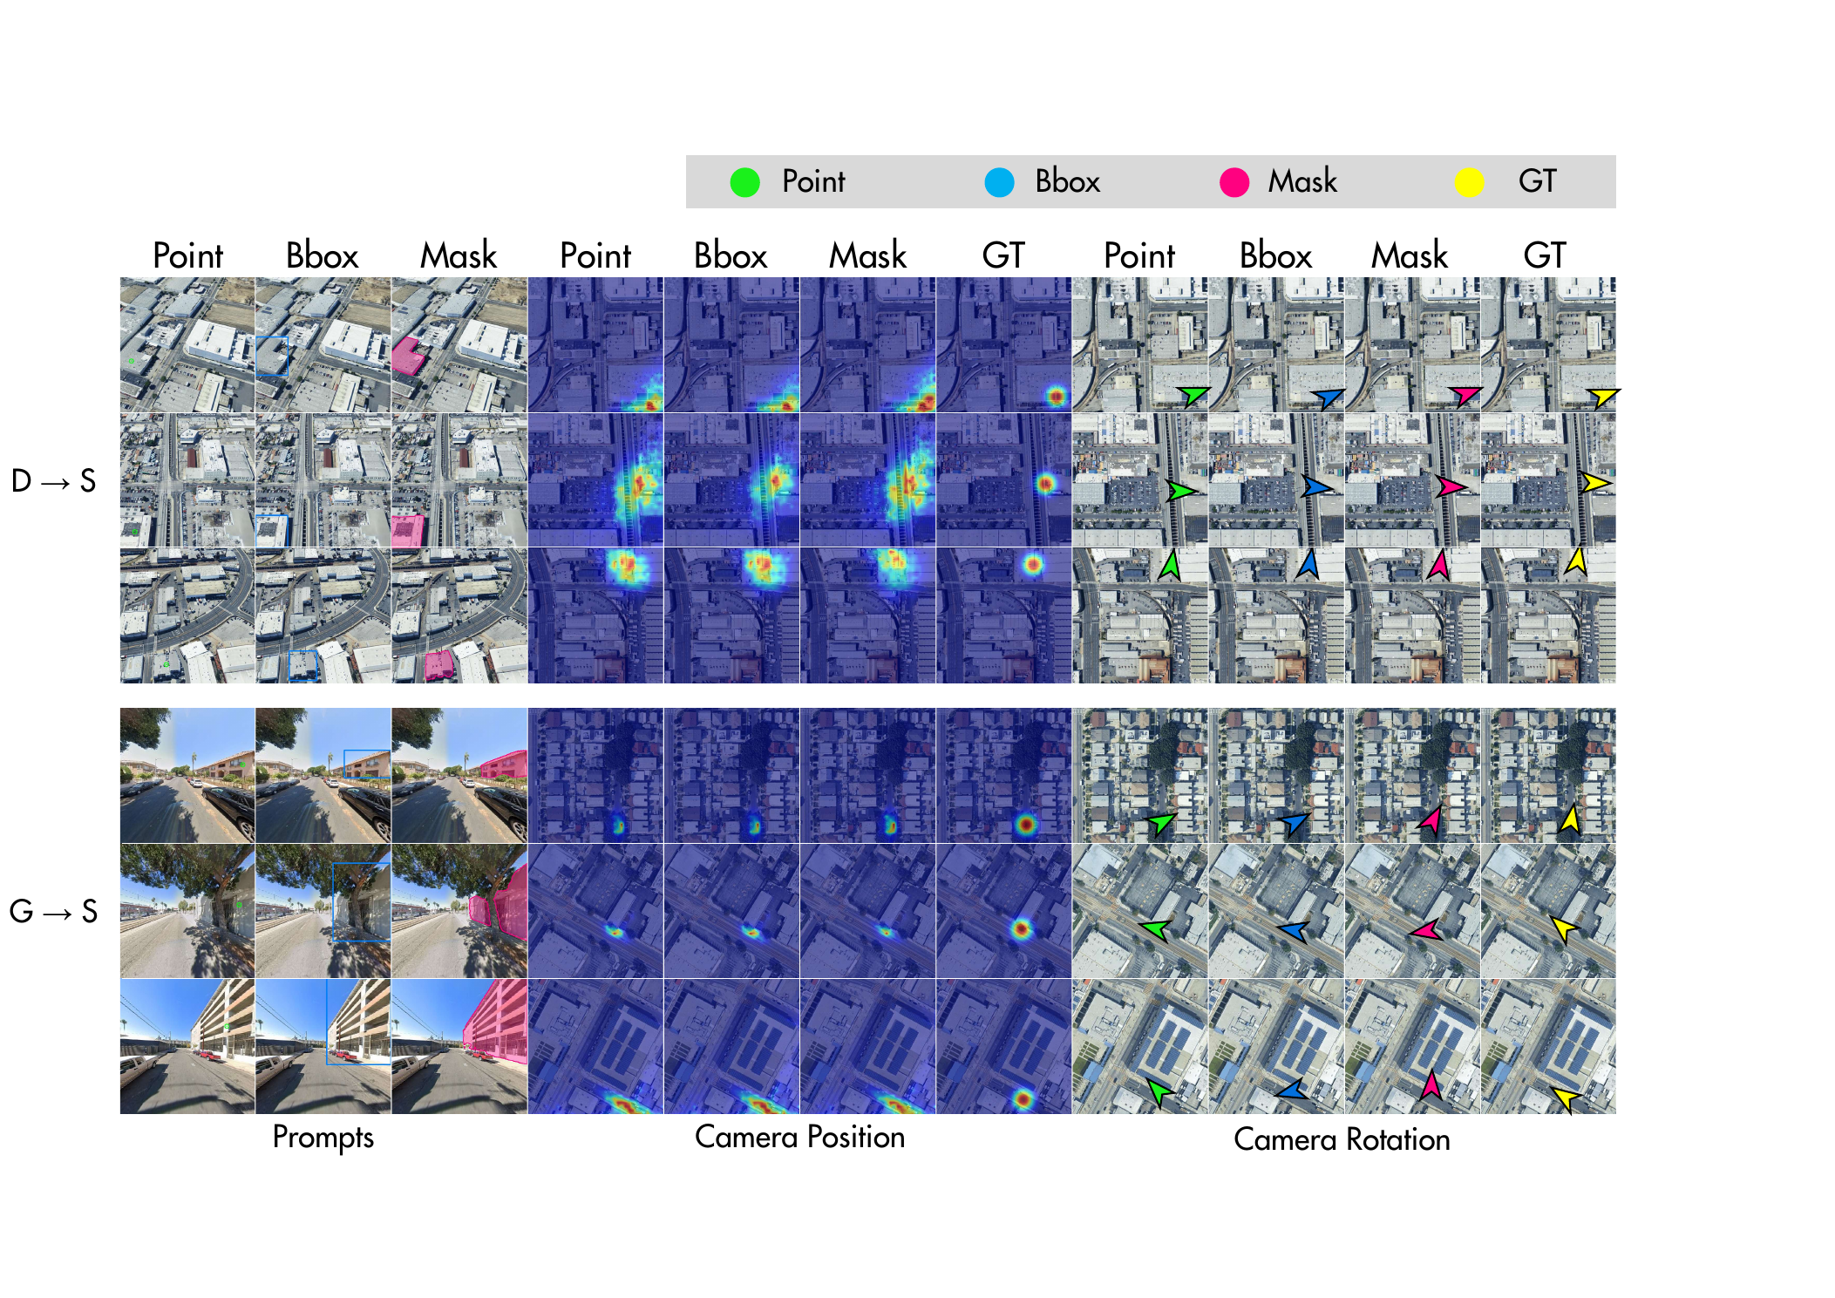Click pink arrow in third D→S rotation row
Image resolution: width=1835 pixels, height=1298 pixels.
[1438, 565]
